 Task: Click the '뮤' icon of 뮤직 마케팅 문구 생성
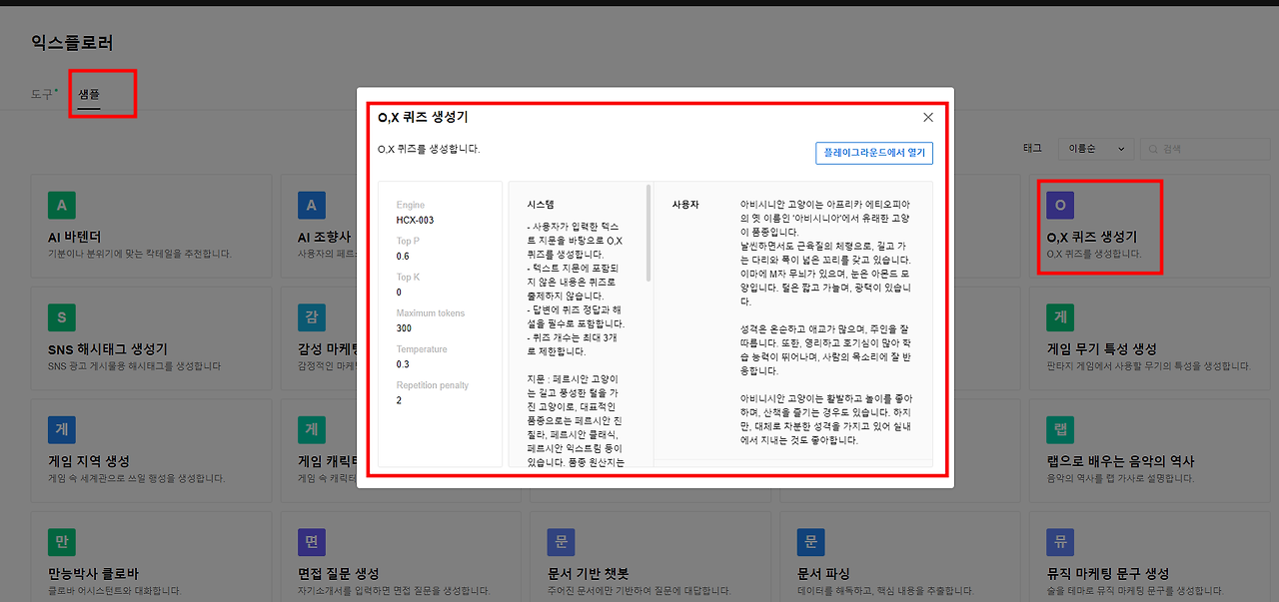point(1060,542)
